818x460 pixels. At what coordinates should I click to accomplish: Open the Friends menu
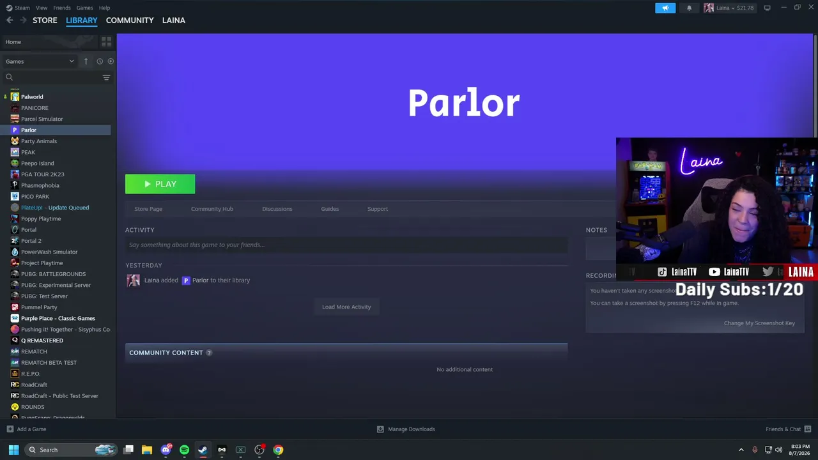tap(62, 8)
